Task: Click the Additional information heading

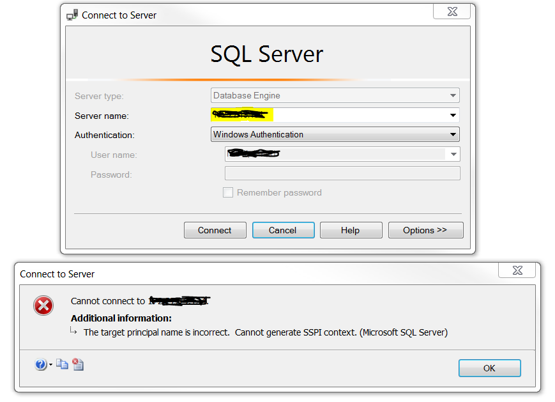Action: [121, 318]
